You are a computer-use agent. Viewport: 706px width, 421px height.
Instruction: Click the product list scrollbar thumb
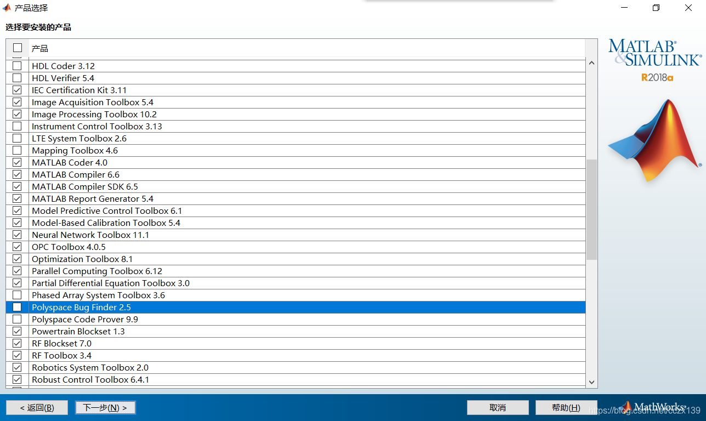[591, 209]
